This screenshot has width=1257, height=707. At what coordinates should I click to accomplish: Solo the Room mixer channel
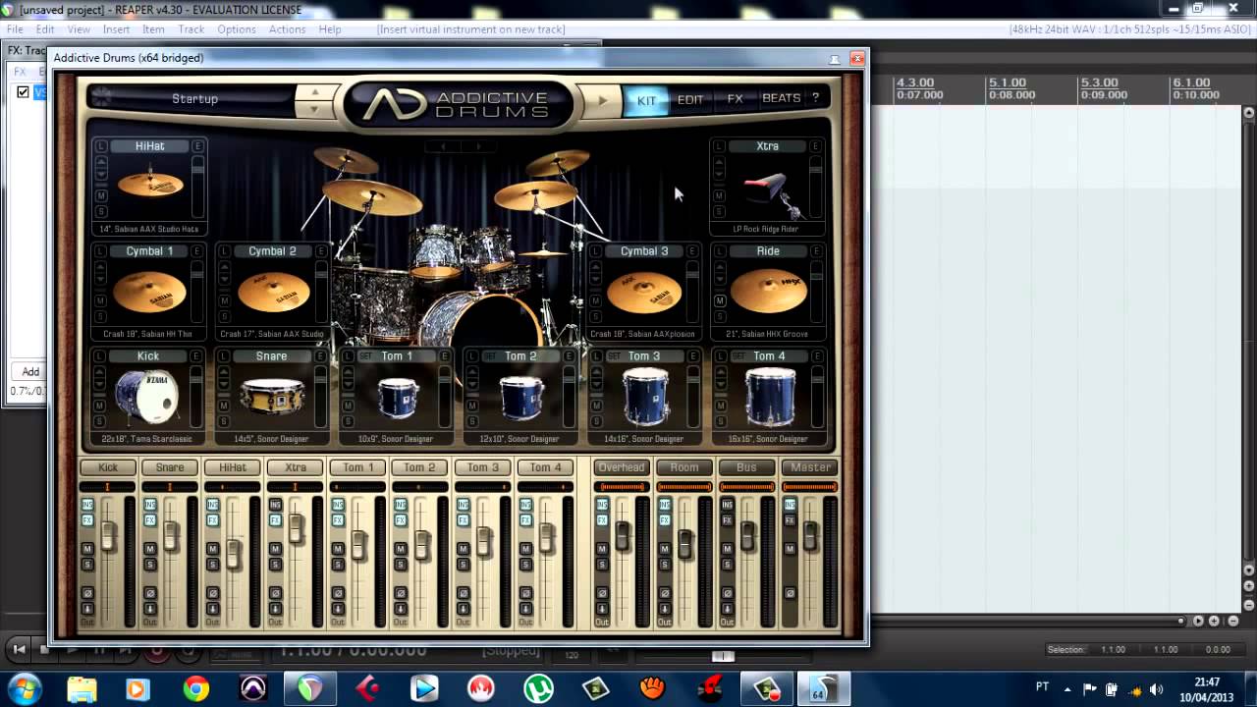pyautogui.click(x=665, y=565)
